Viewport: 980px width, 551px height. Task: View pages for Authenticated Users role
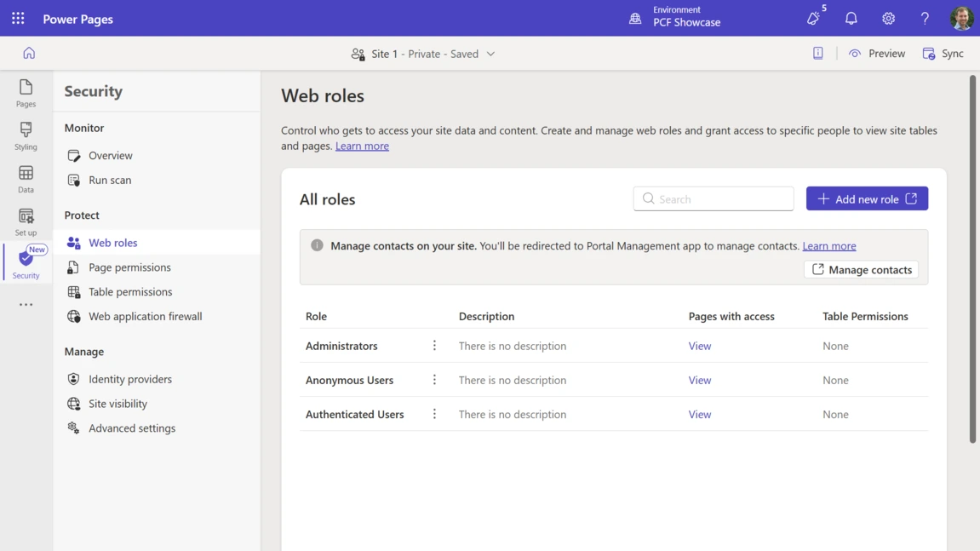click(x=699, y=414)
